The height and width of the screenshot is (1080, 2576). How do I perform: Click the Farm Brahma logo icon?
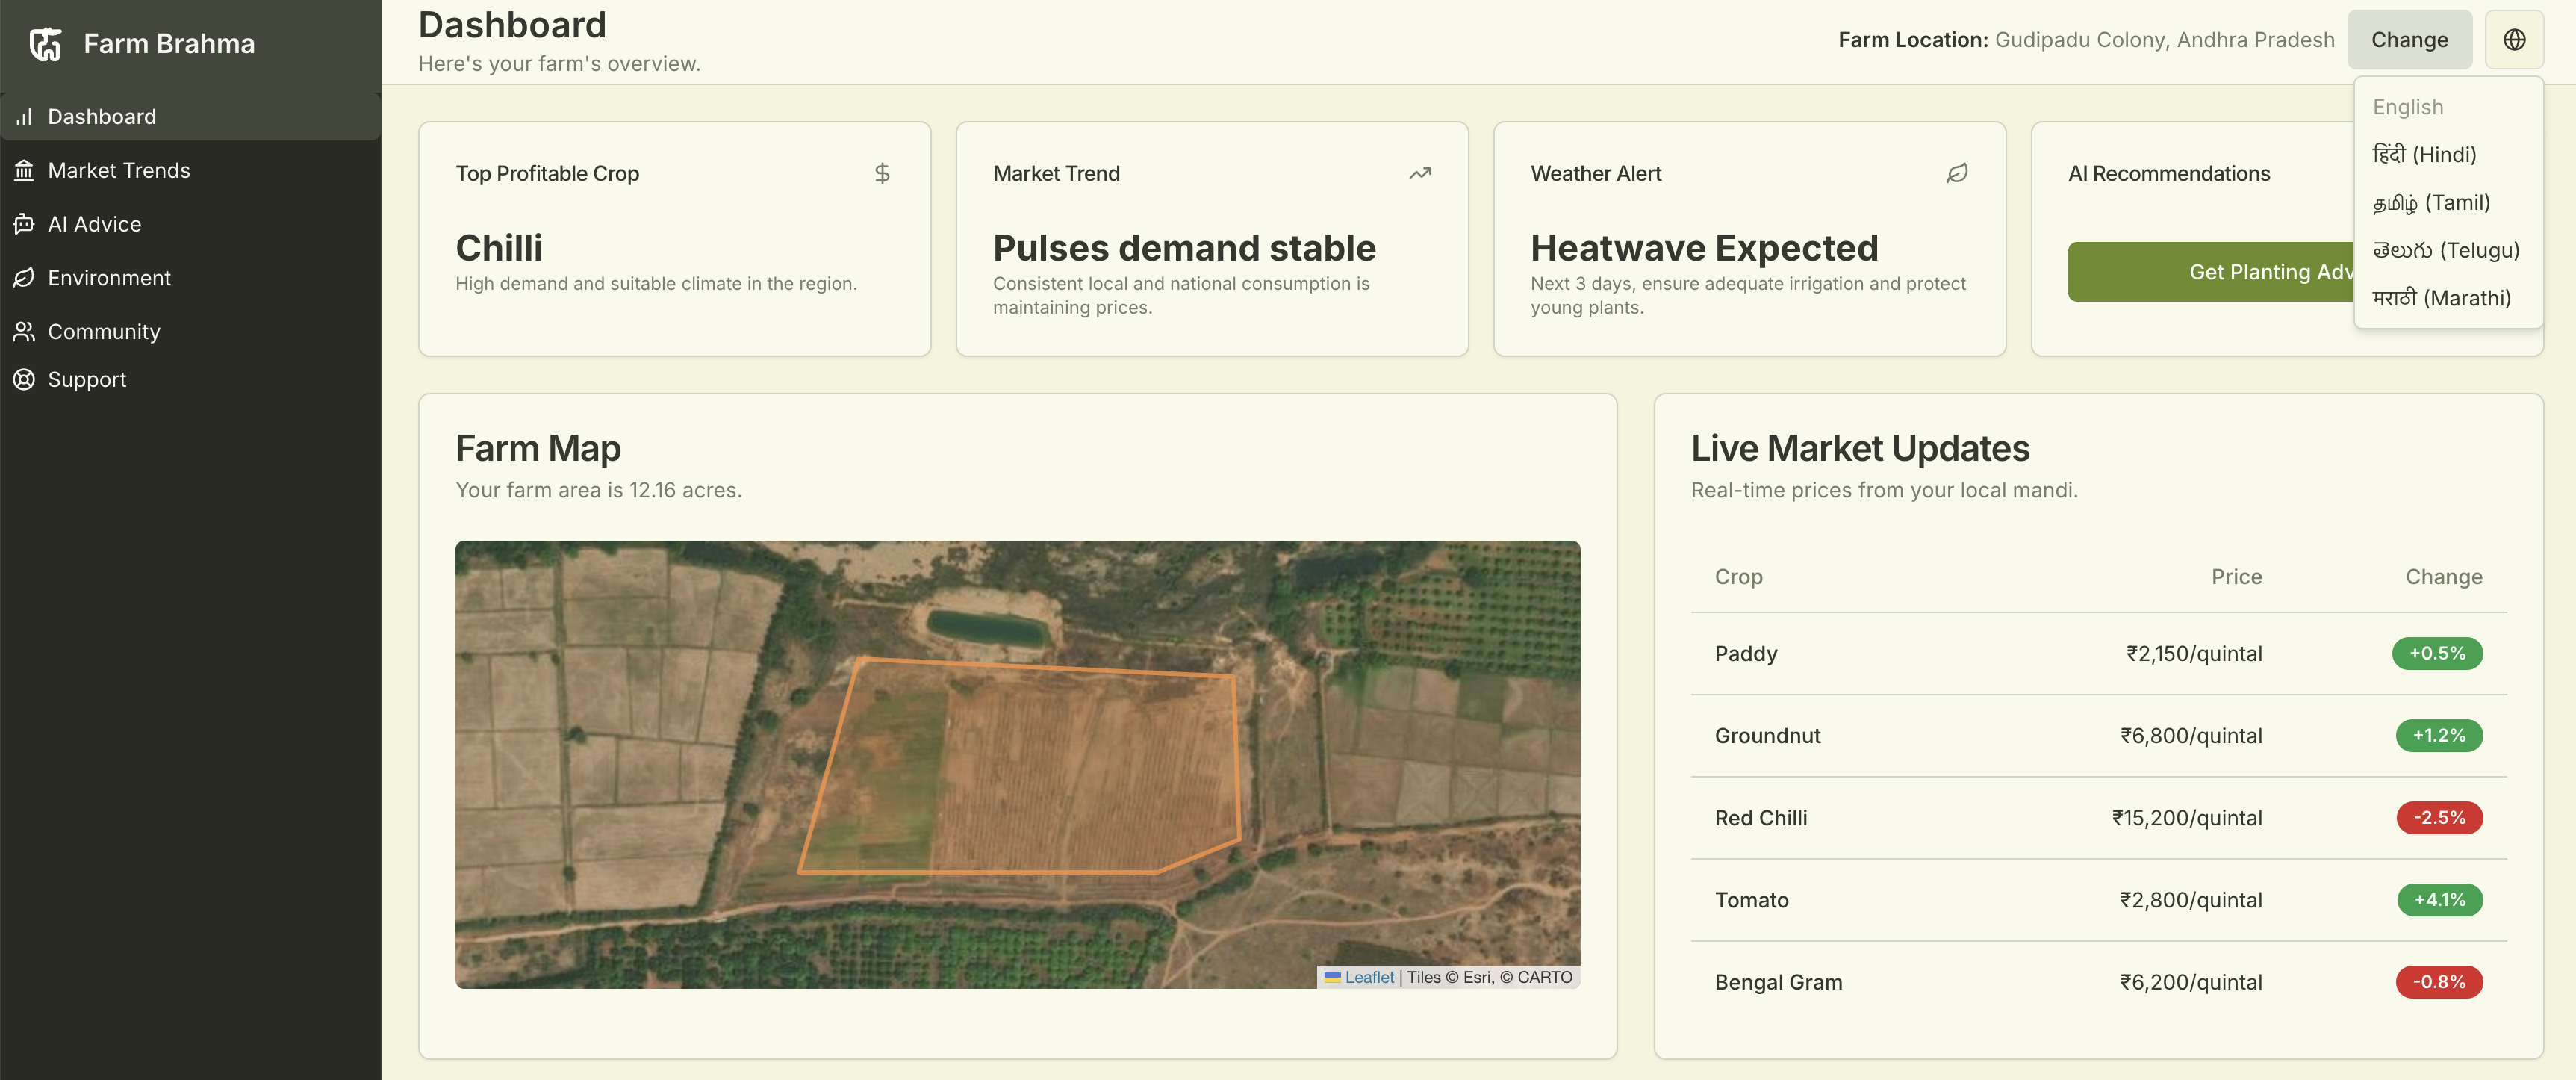(x=46, y=43)
